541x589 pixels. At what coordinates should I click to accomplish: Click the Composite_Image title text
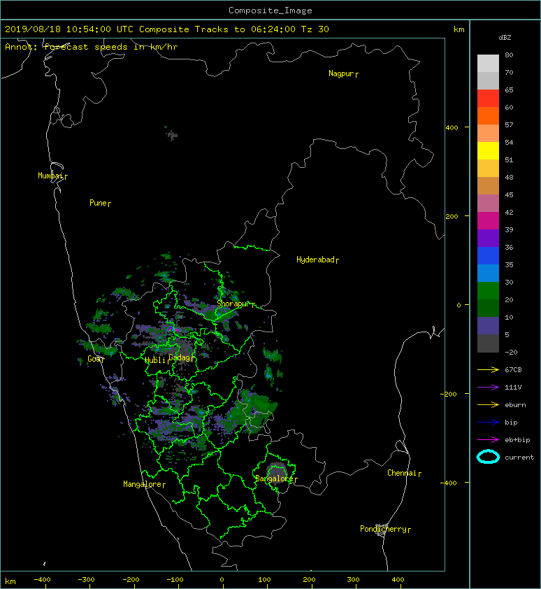(270, 10)
